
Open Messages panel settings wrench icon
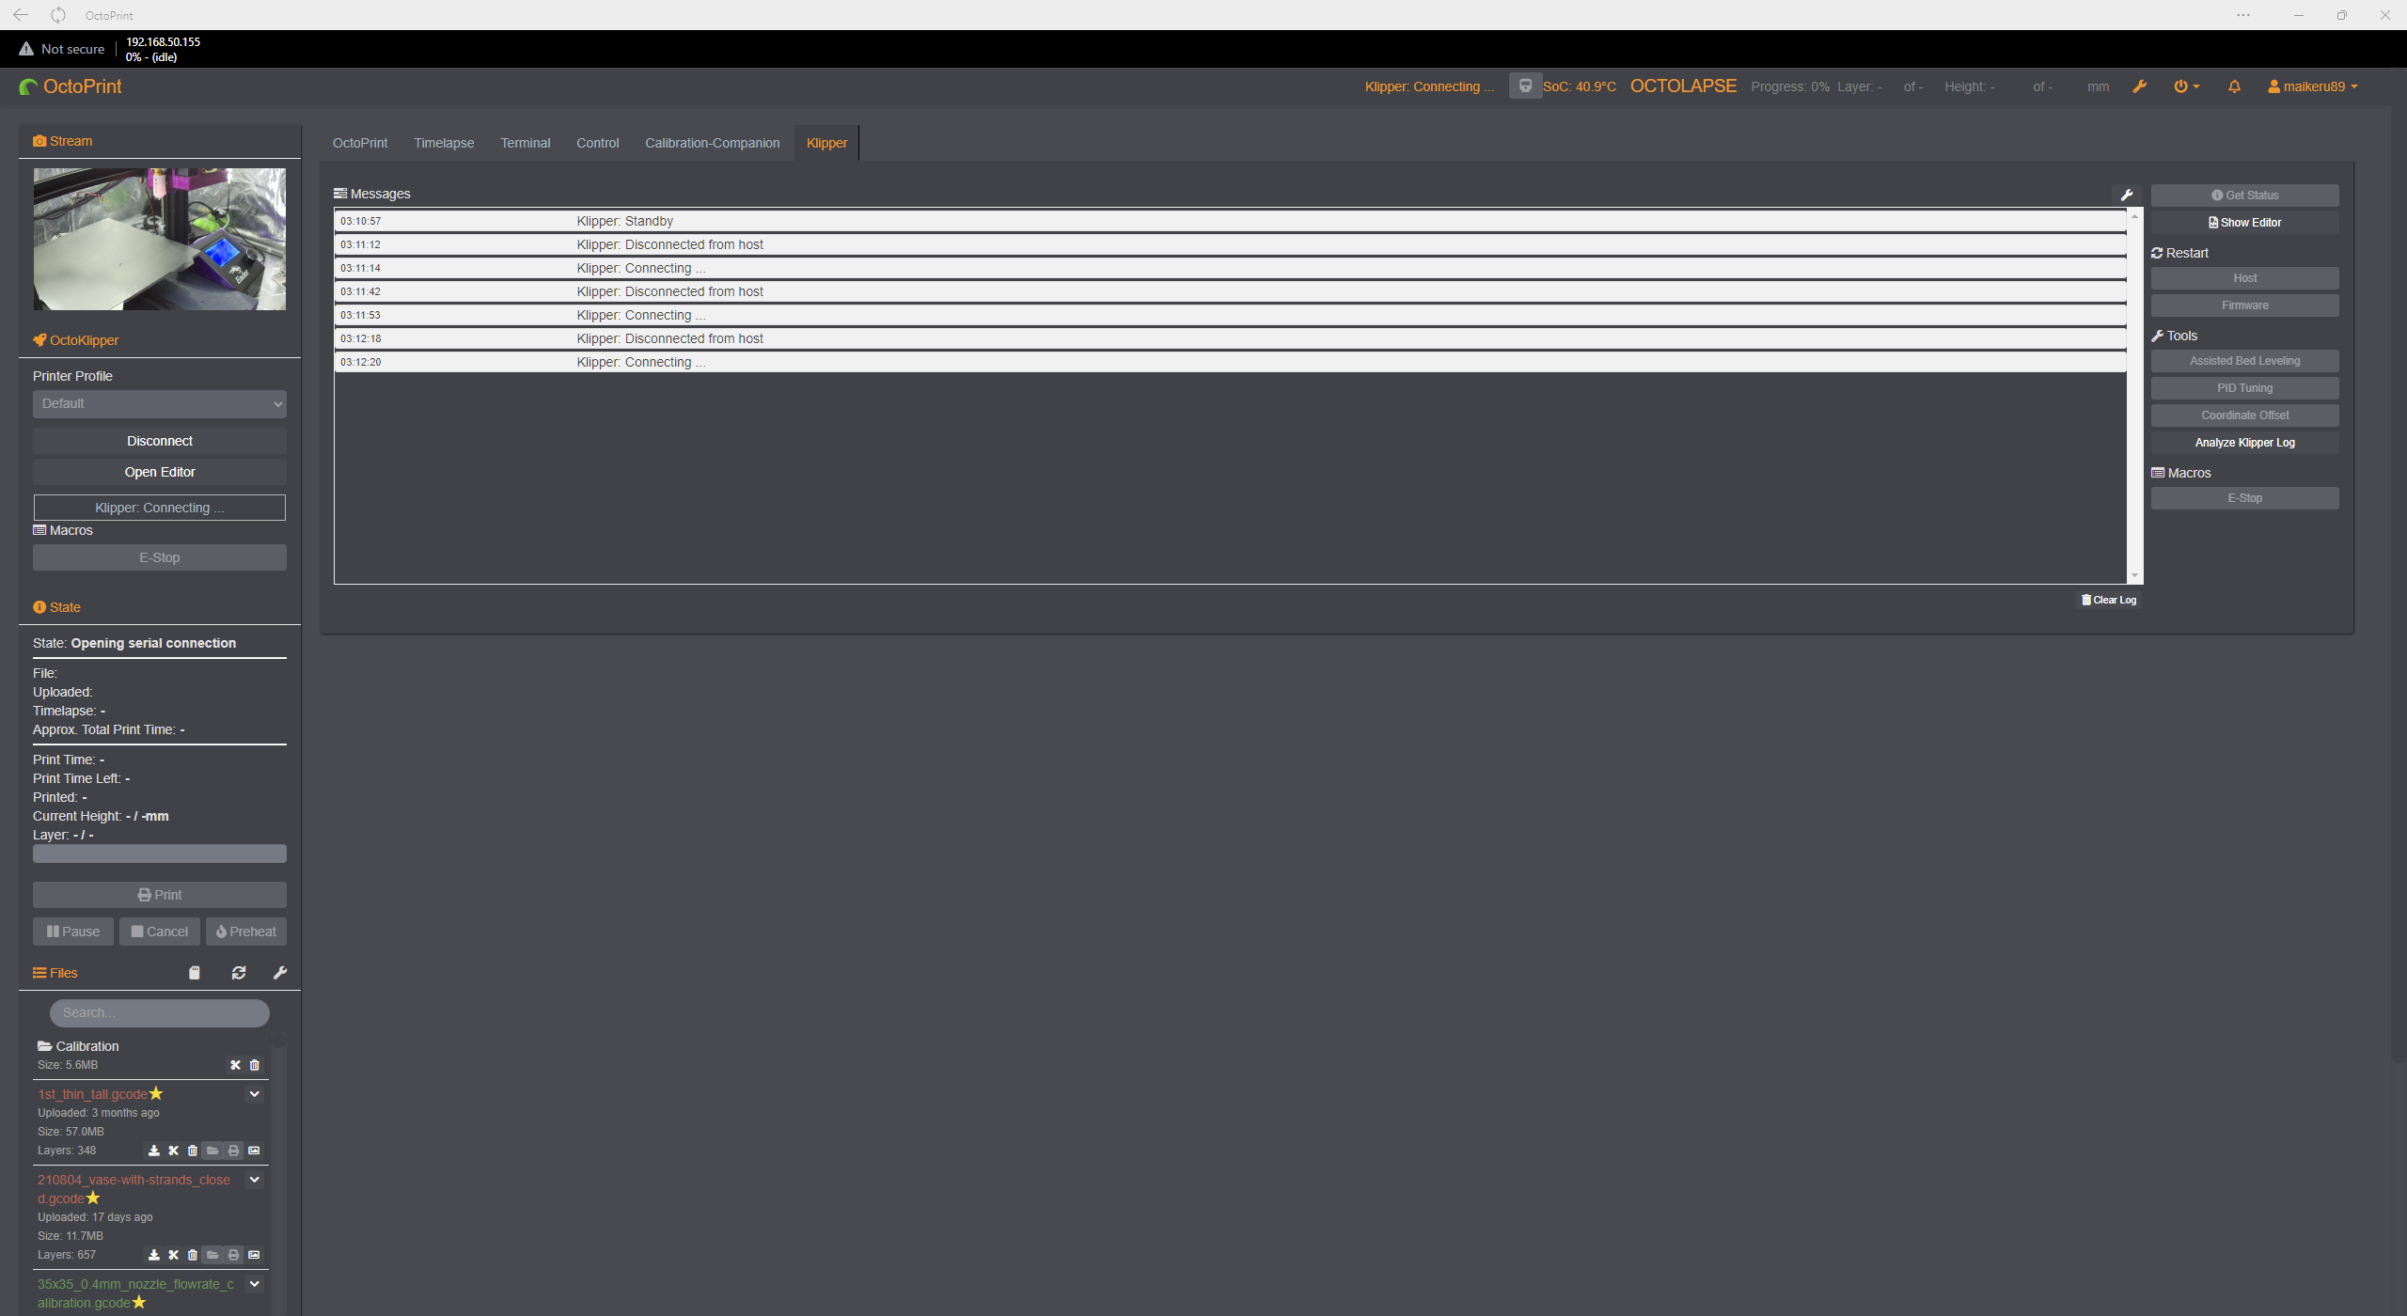(x=2127, y=194)
